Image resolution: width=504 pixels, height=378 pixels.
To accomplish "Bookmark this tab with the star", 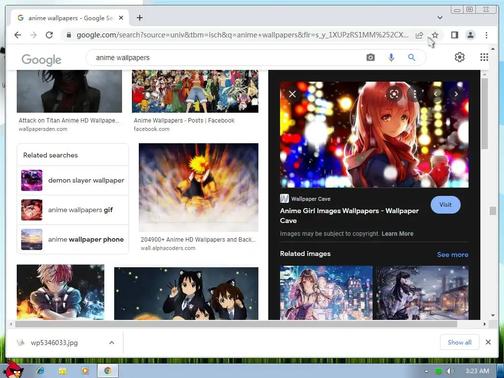I will click(x=435, y=35).
